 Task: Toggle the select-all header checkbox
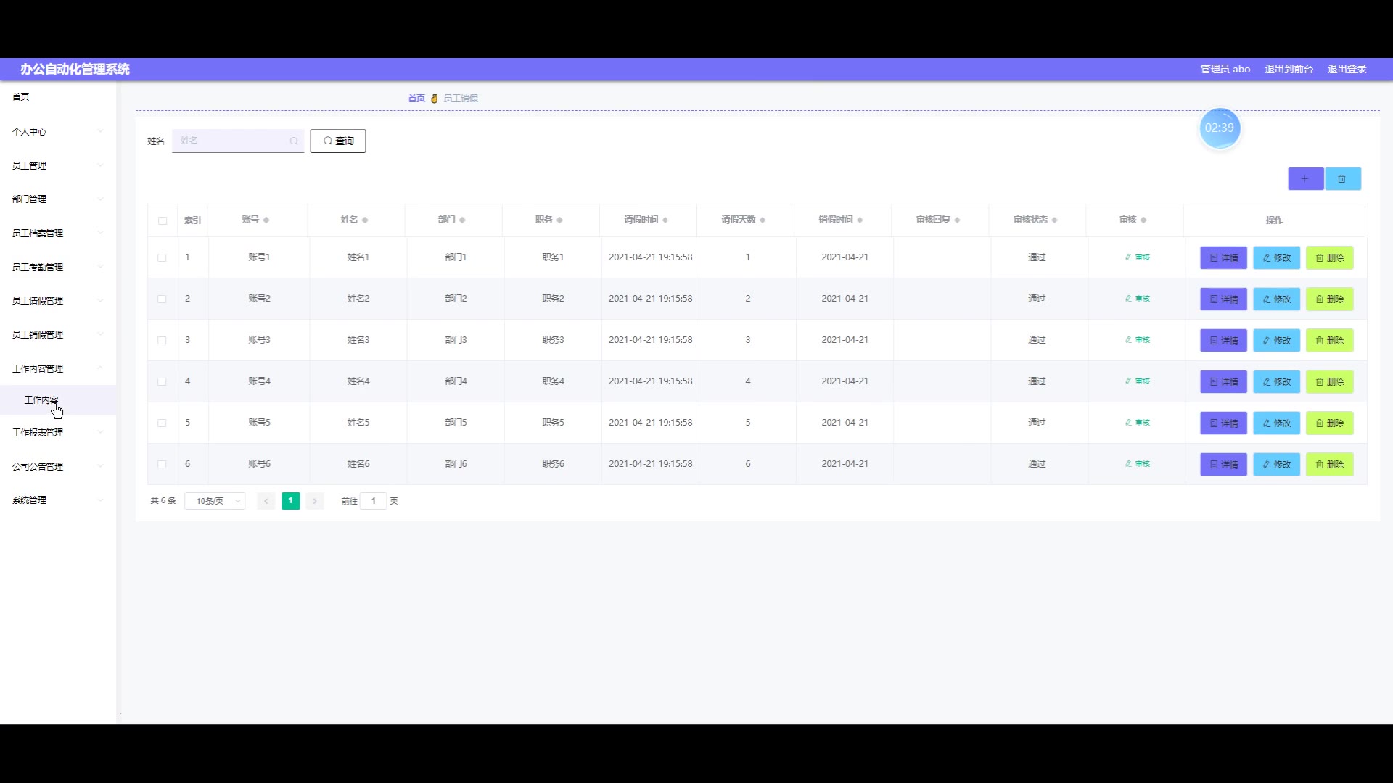163,220
